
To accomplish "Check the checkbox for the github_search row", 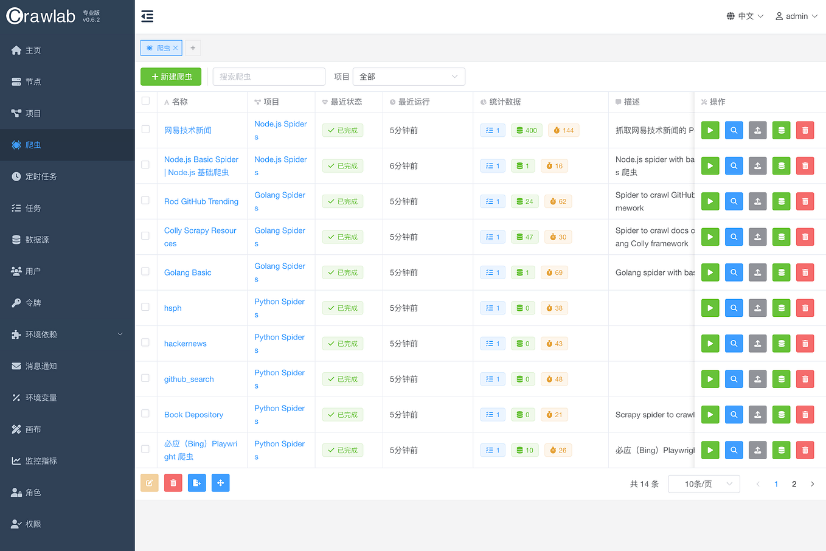I will coord(145,378).
